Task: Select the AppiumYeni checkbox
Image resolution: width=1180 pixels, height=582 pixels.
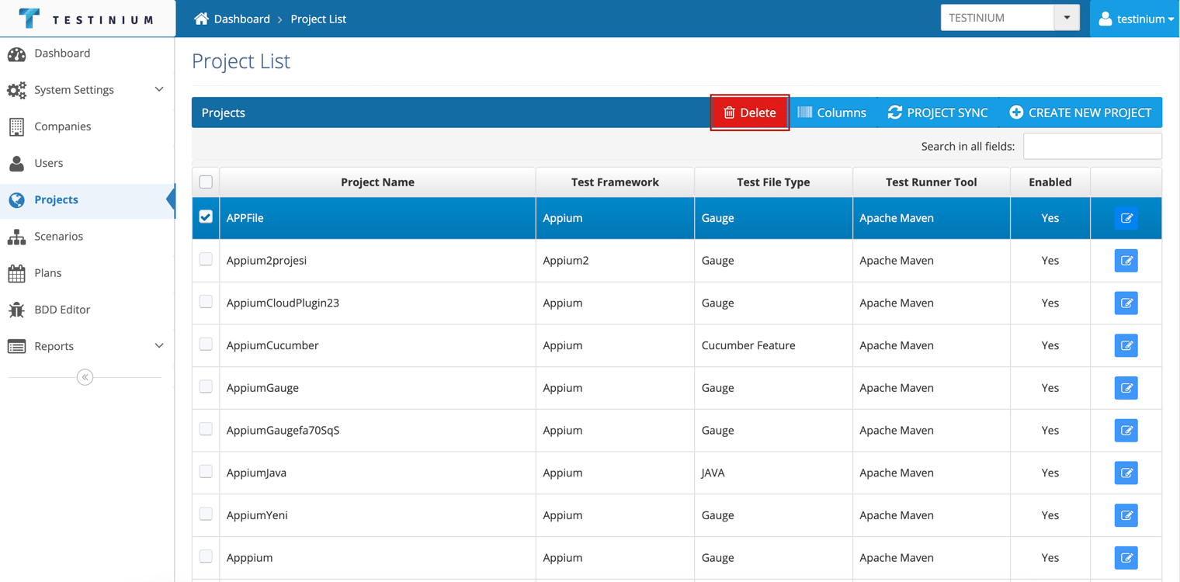Action: tap(206, 514)
